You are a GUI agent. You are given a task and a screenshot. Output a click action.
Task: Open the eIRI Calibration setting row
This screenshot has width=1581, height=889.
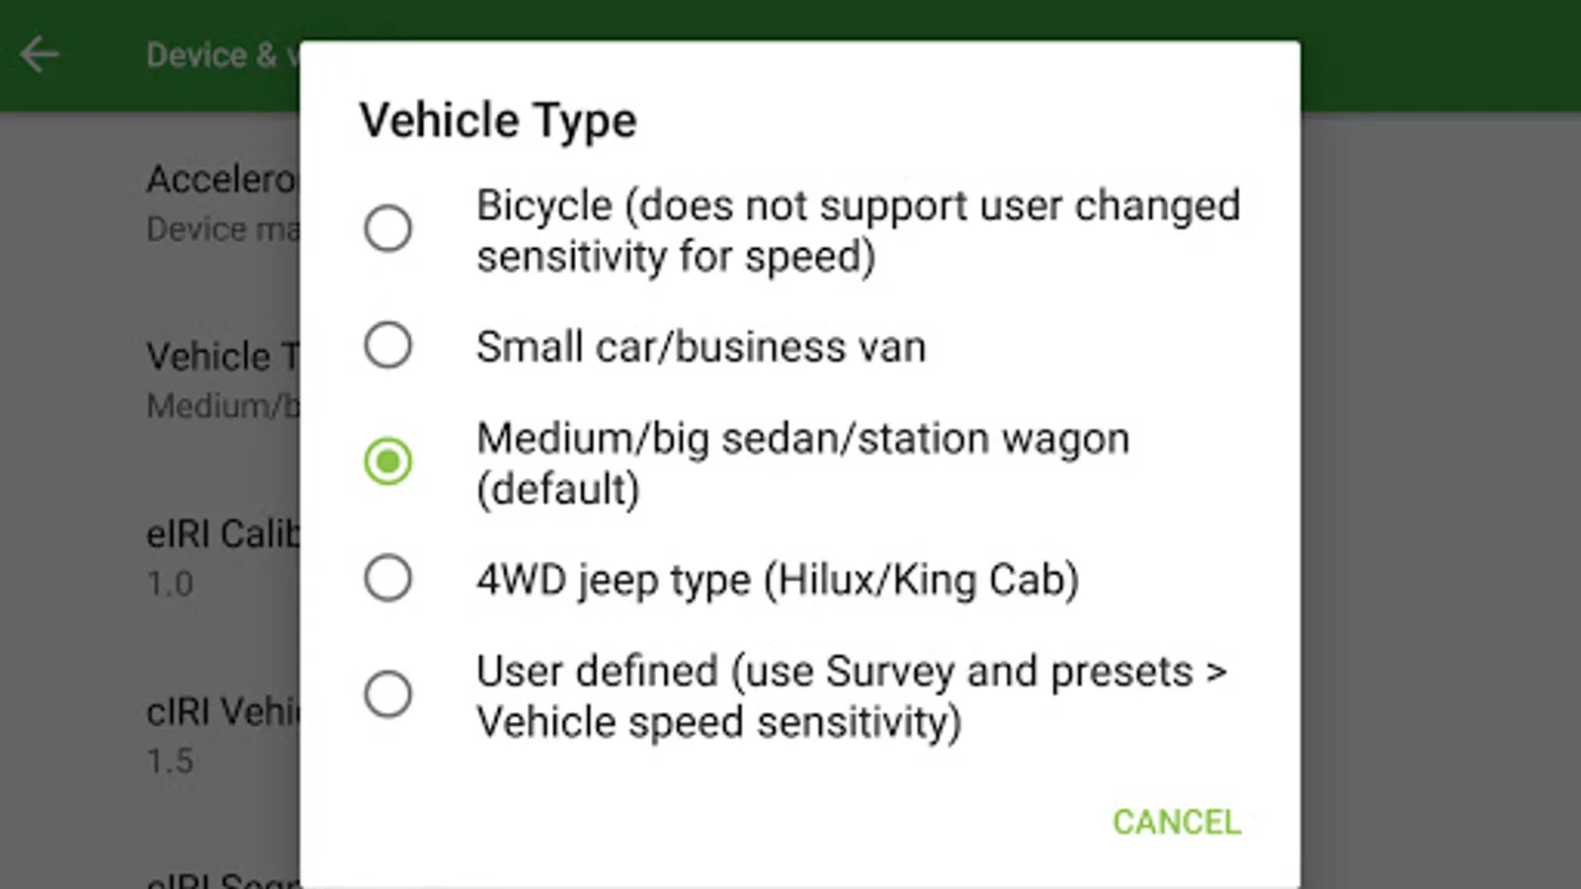[x=221, y=557]
